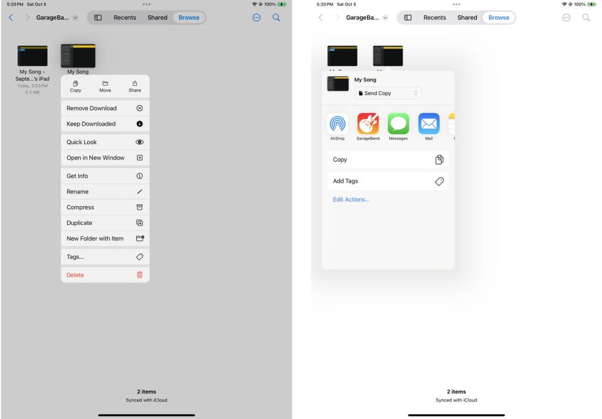This screenshot has height=419, width=602.
Task: Tap the Copy icon in the context menu
Action: click(x=75, y=86)
